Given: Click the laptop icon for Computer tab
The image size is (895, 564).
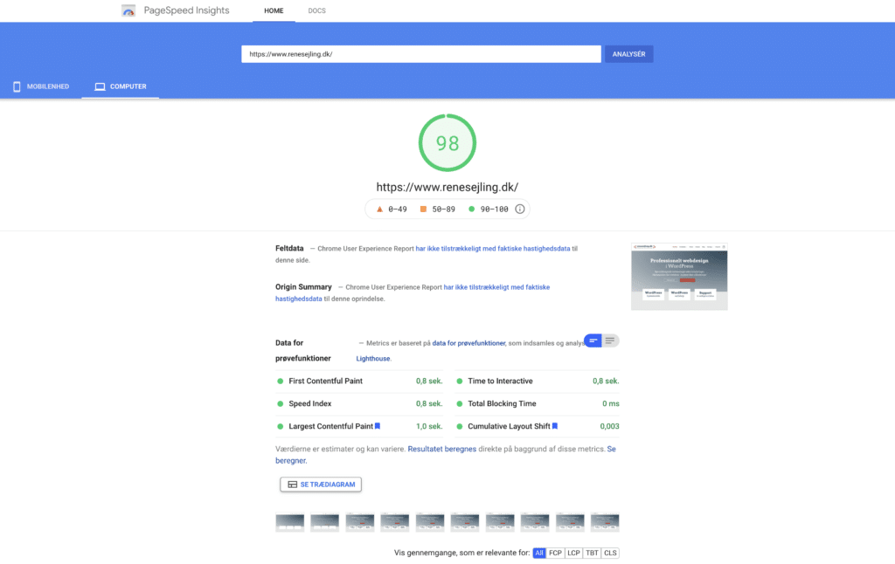Looking at the screenshot, I should click(x=100, y=86).
